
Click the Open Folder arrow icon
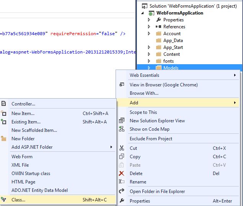tap(122, 191)
